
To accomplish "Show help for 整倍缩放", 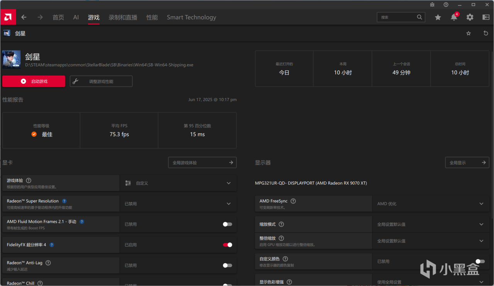I will coord(281,239).
